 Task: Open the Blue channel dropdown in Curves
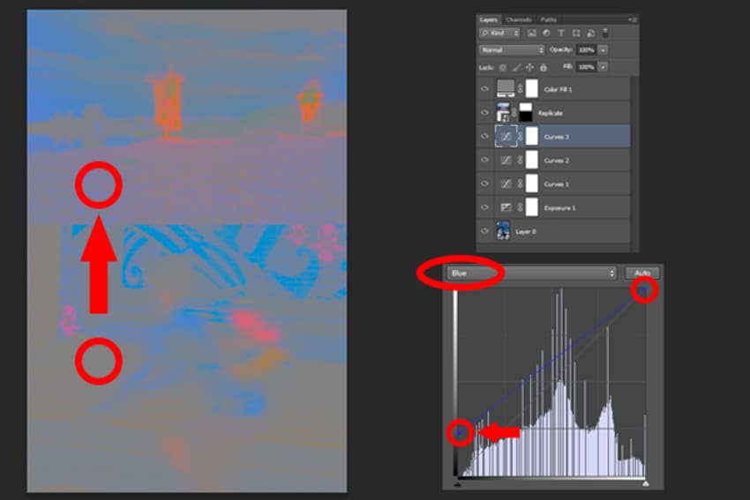[x=531, y=273]
